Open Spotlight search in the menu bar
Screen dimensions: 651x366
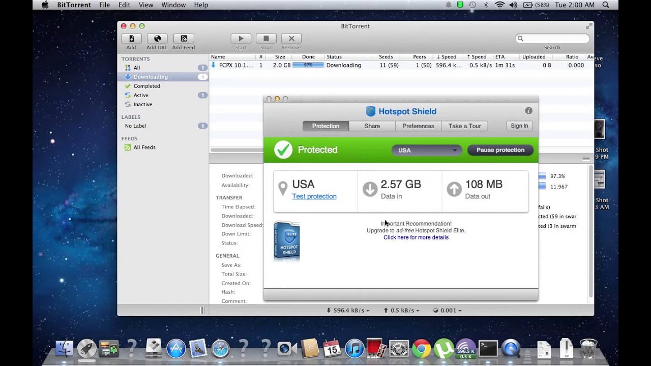605,5
